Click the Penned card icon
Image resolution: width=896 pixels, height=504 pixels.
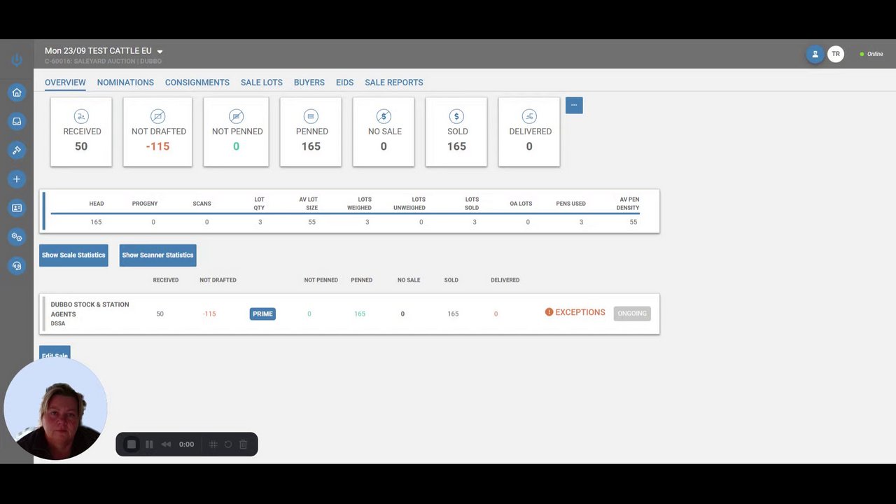311,116
